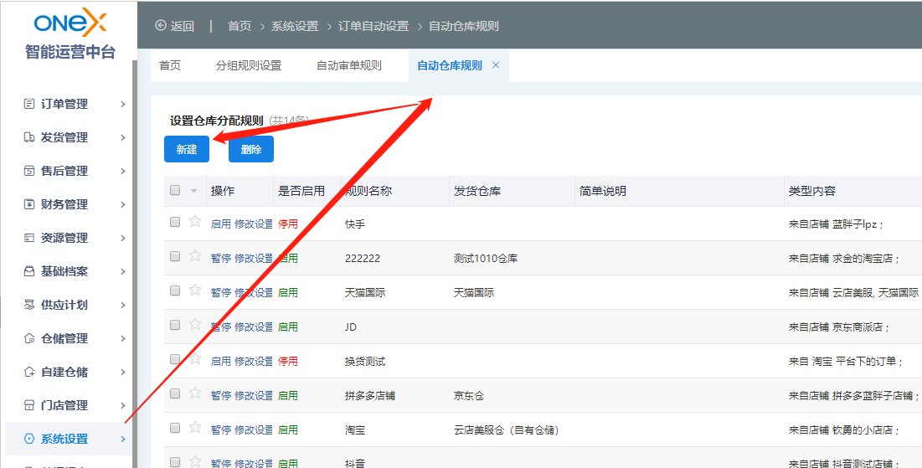Expand the 售后管理 menu chevron

123,171
